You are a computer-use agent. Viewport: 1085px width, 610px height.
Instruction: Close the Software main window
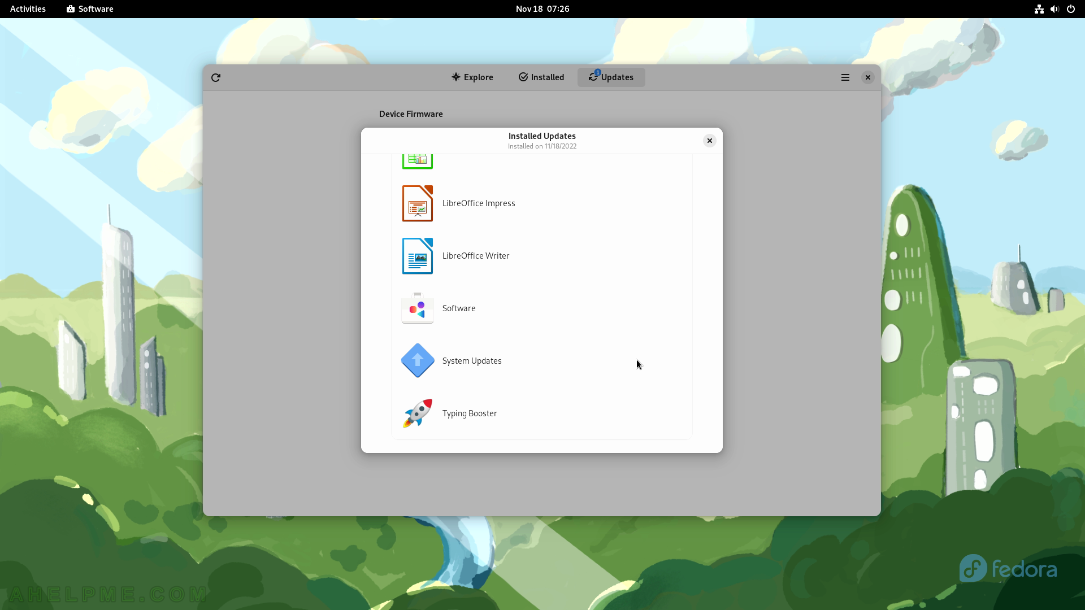pyautogui.click(x=868, y=77)
